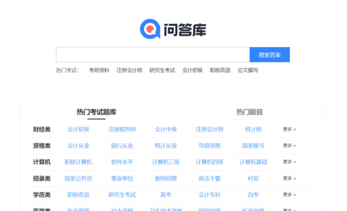Open the 事业单位 question bank
This screenshot has height=211, width=347.
[x=122, y=178]
